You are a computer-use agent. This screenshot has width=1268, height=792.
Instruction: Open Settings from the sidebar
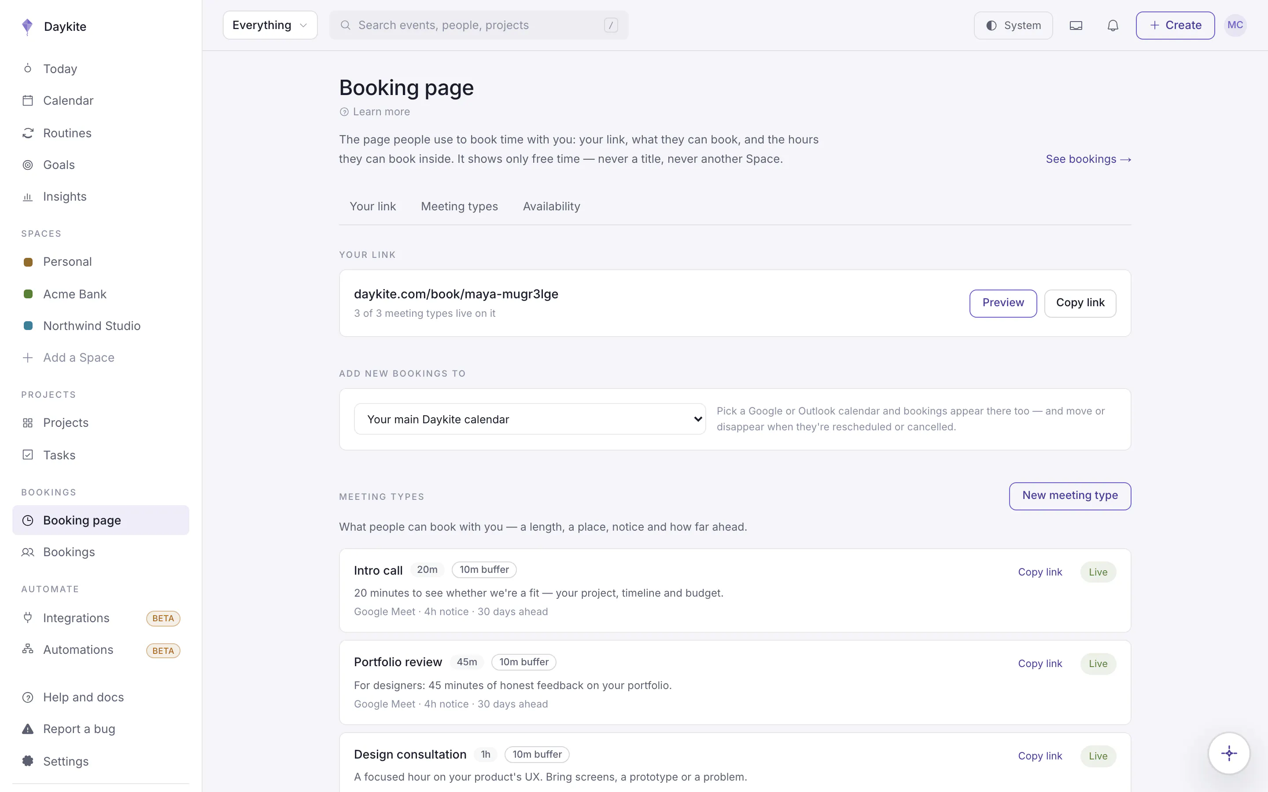[x=100, y=762]
